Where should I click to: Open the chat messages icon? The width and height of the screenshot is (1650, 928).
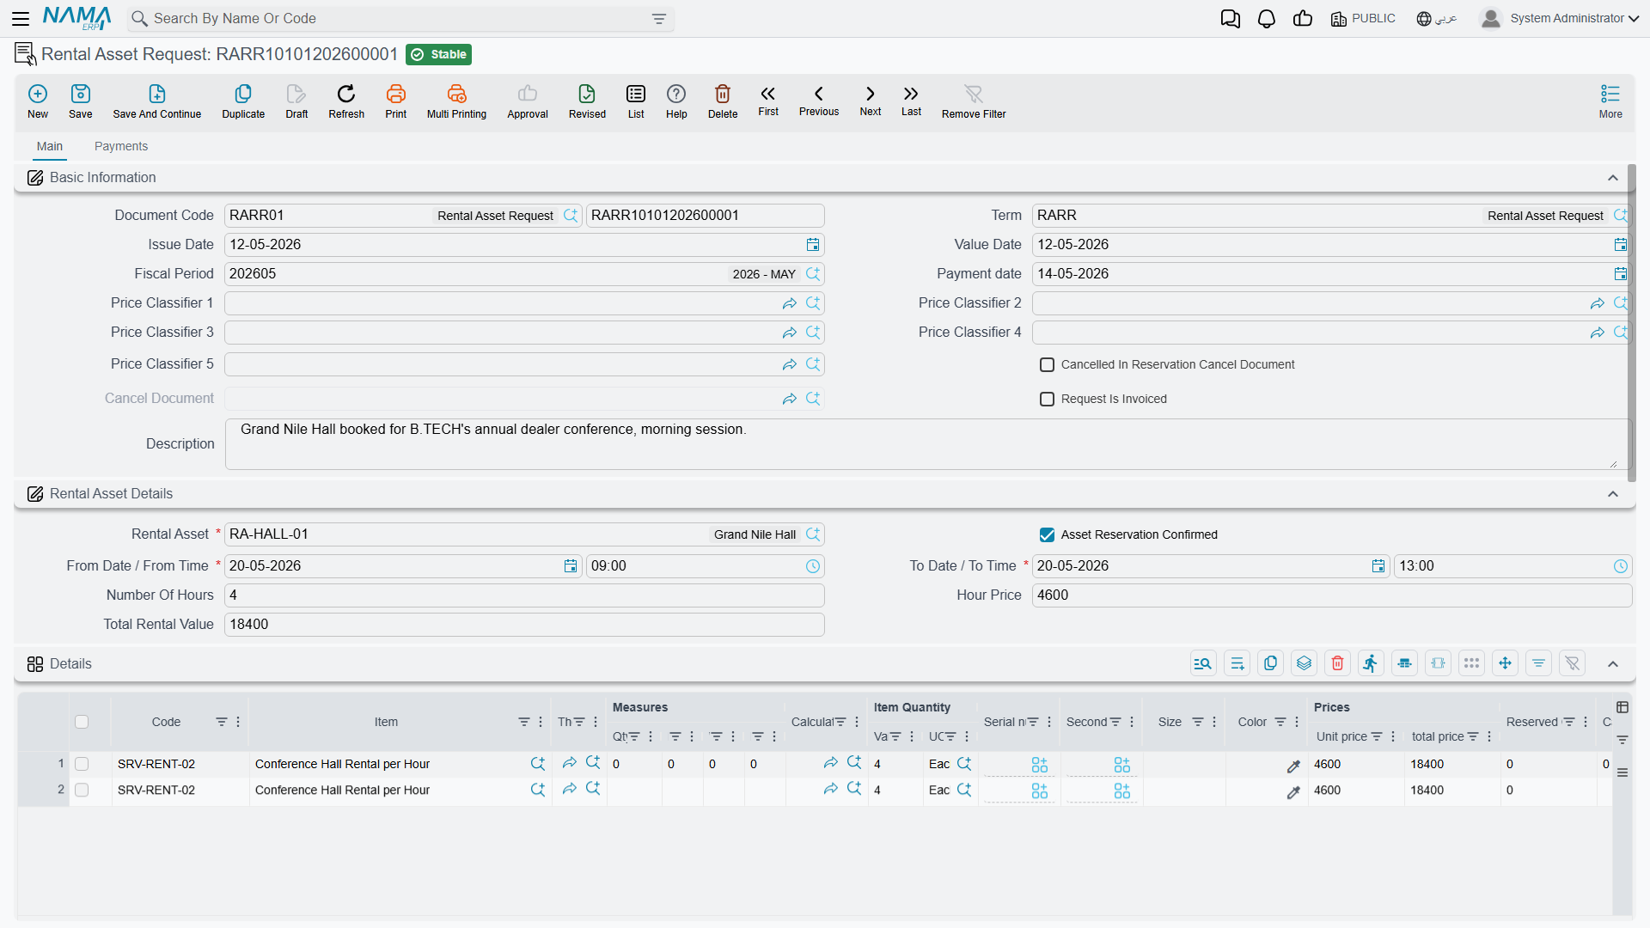[1231, 19]
